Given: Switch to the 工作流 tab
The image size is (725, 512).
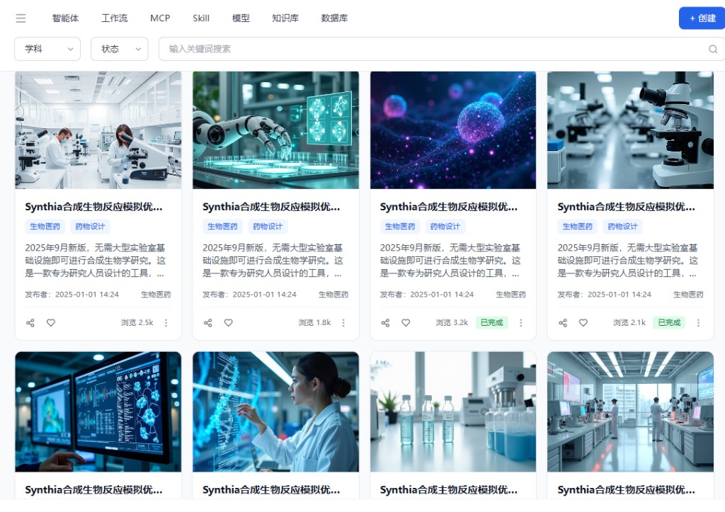Looking at the screenshot, I should pos(114,18).
